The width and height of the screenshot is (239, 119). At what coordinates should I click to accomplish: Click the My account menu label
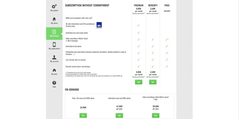click(54, 61)
